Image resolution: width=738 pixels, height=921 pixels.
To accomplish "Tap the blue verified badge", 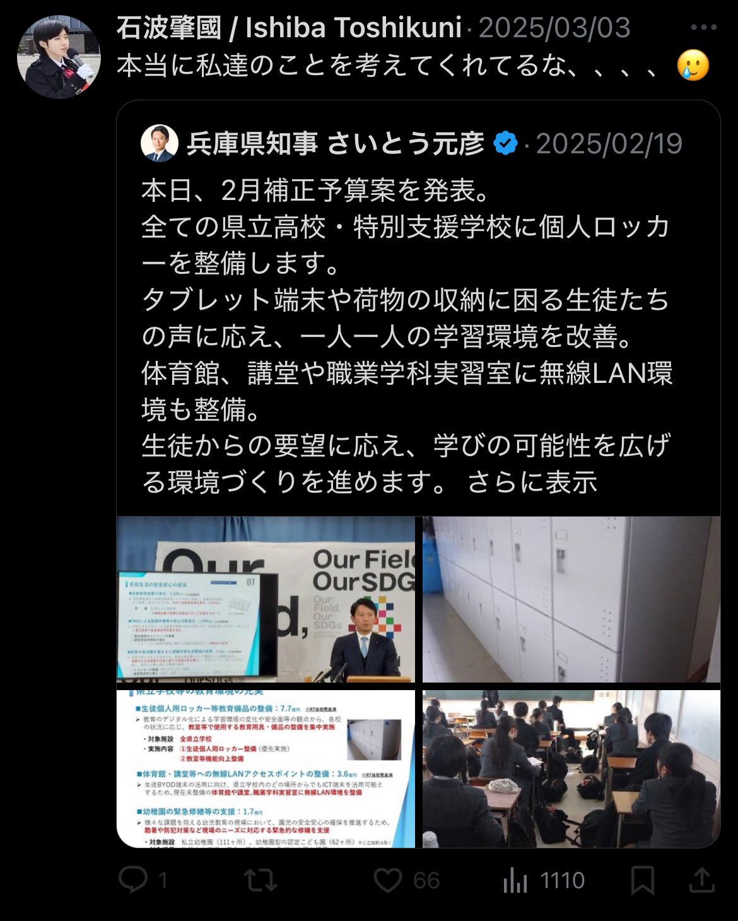I will pyautogui.click(x=505, y=144).
